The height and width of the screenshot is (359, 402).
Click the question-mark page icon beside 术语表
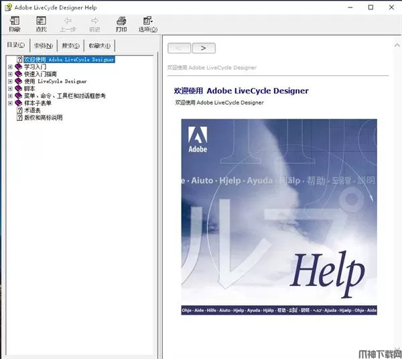tap(19, 110)
